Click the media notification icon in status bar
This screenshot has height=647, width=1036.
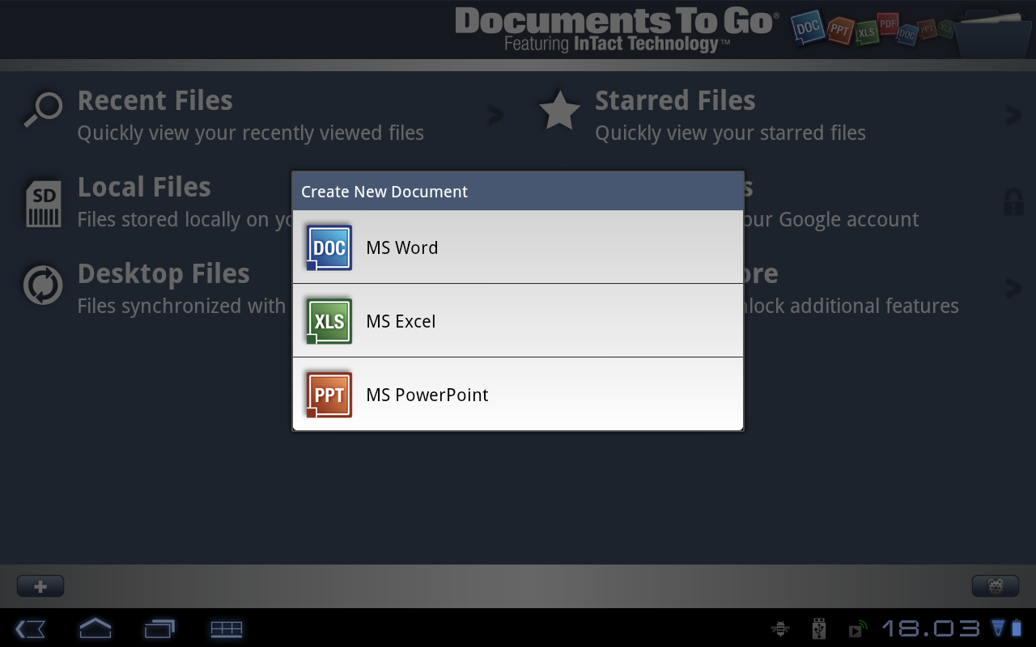(857, 629)
